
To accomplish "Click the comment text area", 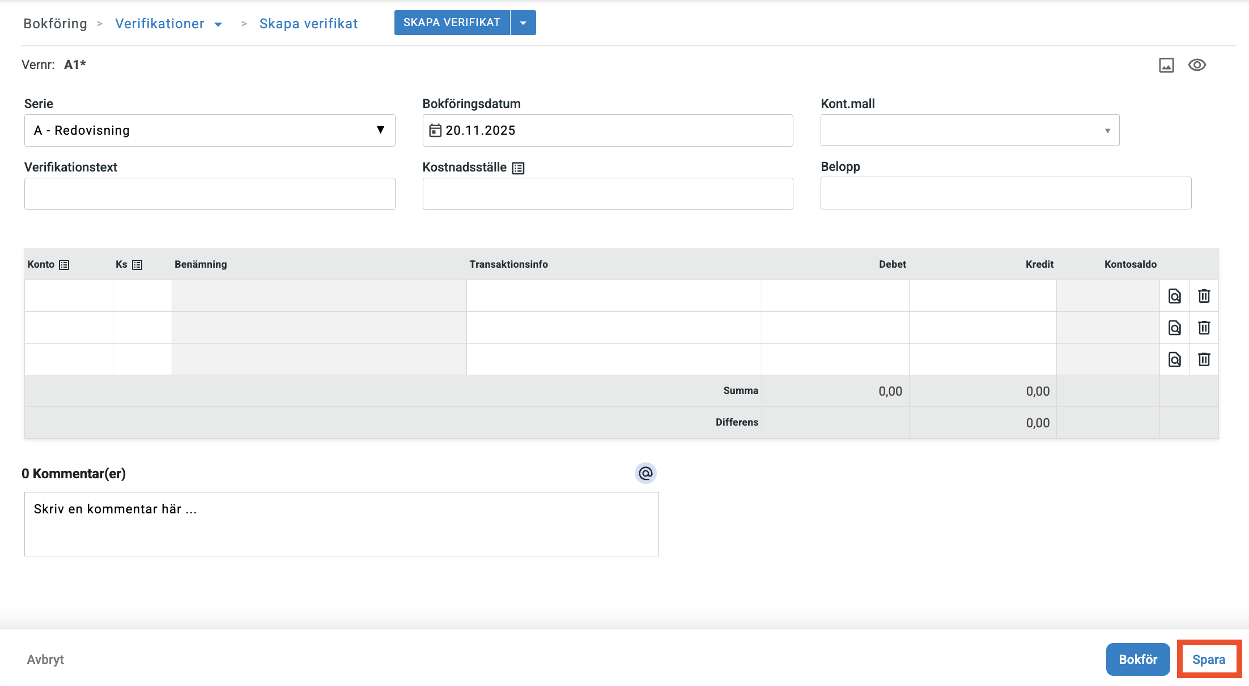I will 341,524.
